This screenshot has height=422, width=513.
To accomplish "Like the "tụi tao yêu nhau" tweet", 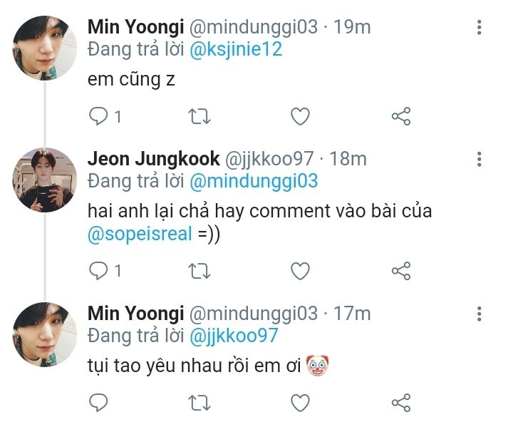I will tap(301, 402).
